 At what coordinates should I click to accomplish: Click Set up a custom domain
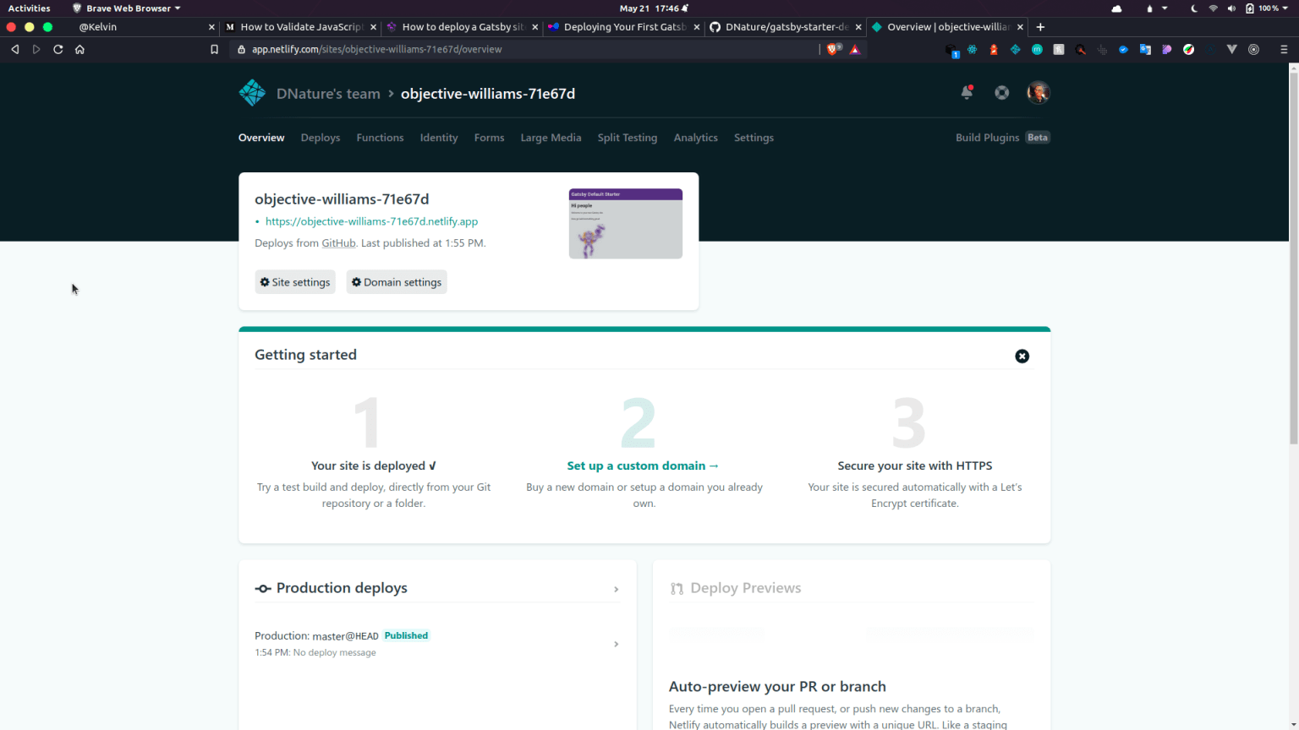point(643,466)
